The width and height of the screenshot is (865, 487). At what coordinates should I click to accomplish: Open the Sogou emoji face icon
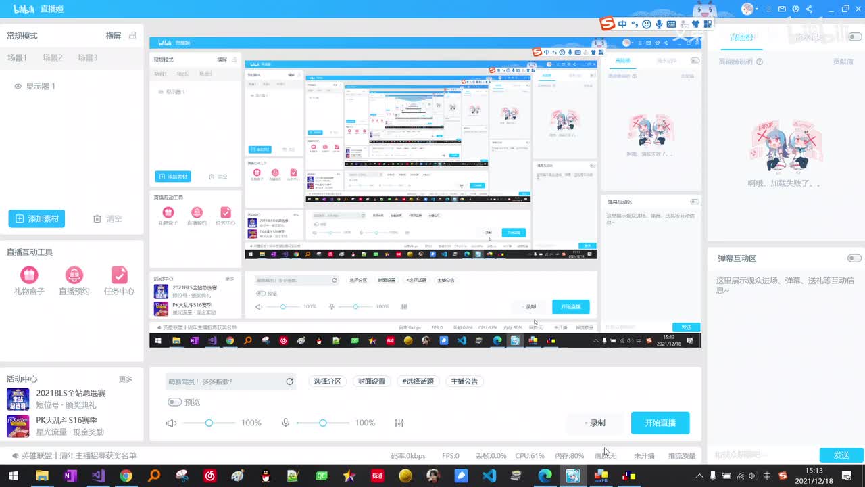[x=647, y=24]
